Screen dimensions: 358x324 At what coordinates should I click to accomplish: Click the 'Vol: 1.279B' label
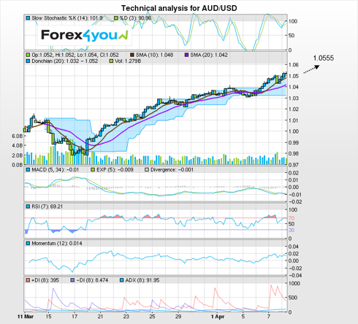point(128,61)
